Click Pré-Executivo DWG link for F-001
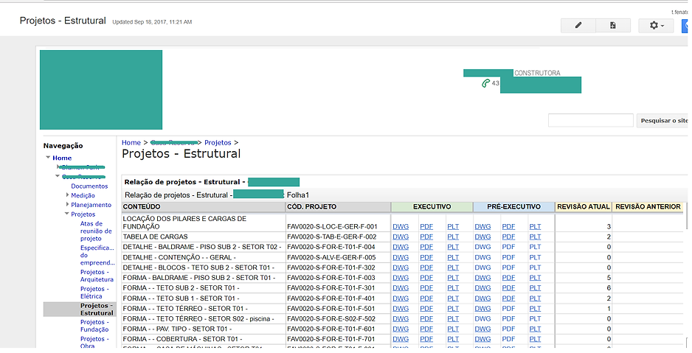This screenshot has width=692, height=353. (x=482, y=226)
